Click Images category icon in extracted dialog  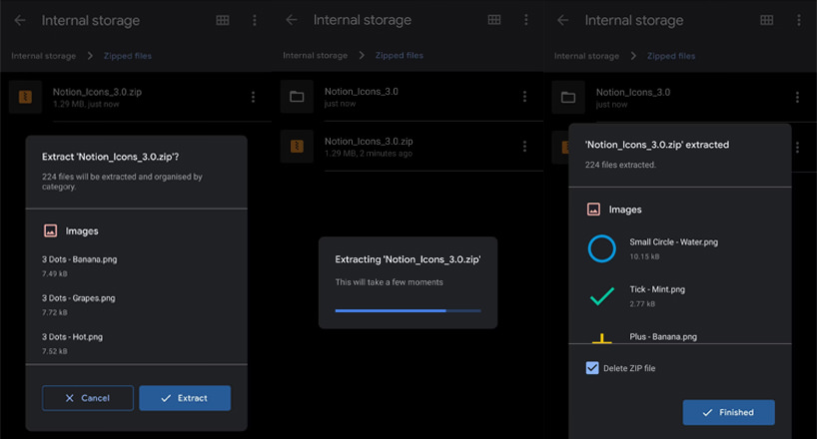(x=593, y=210)
